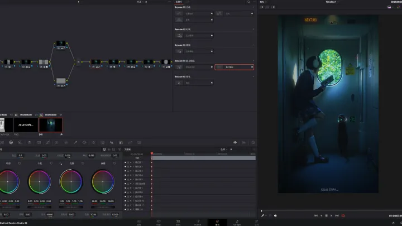Viewport: 402px width, 226px height.
Task: Switch to the Fusion page
Action: 198,223
